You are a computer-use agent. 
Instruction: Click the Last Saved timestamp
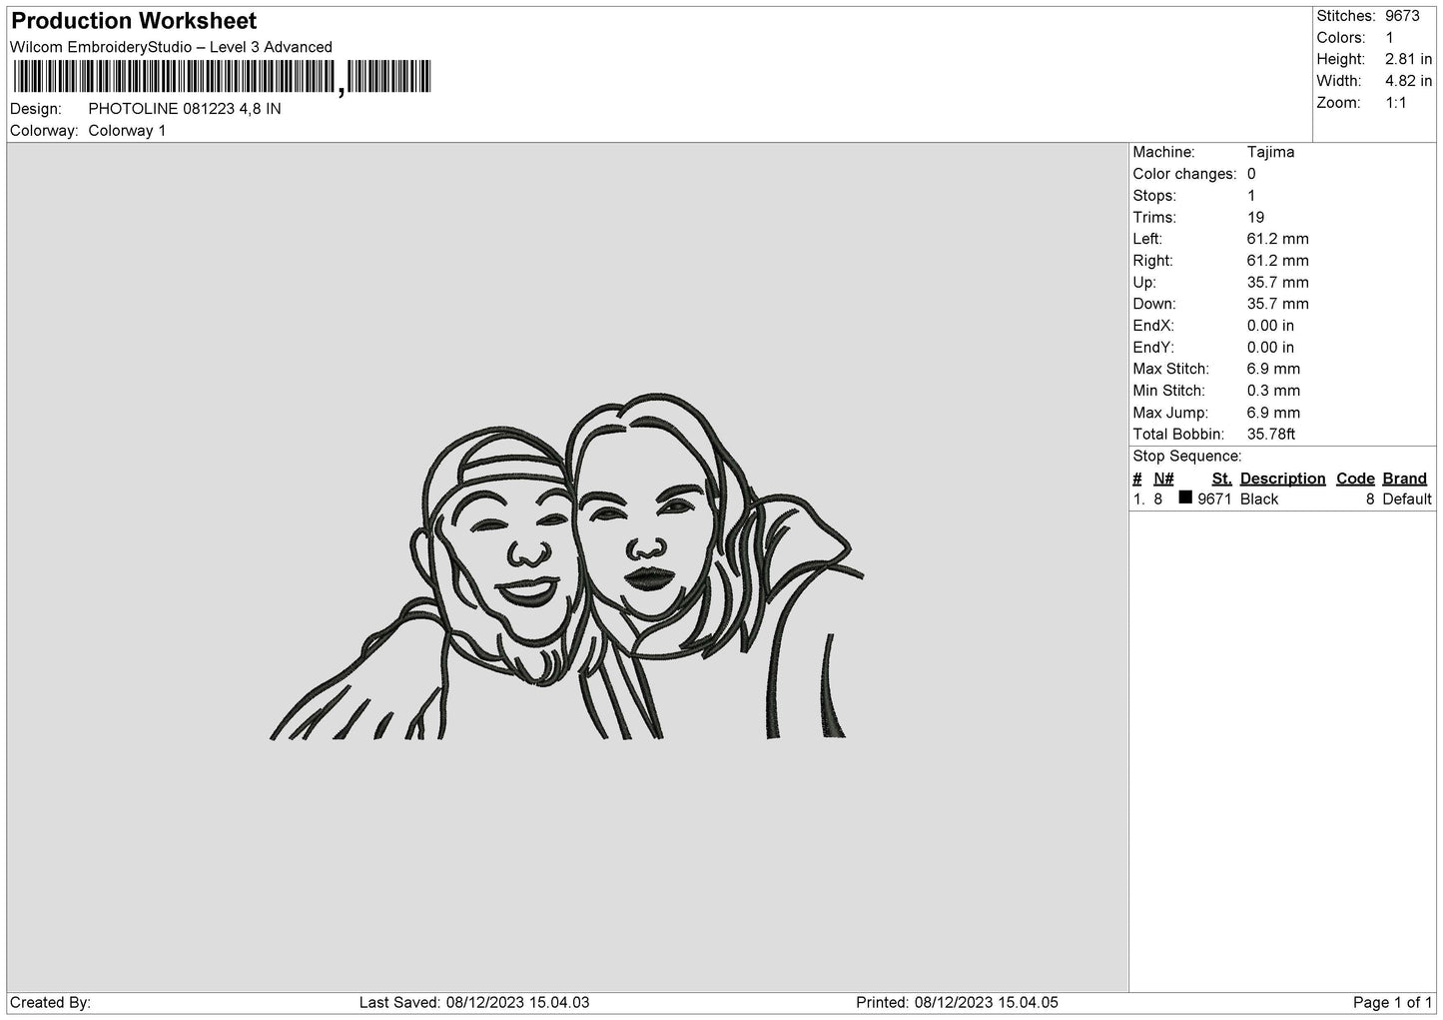pos(473,1002)
